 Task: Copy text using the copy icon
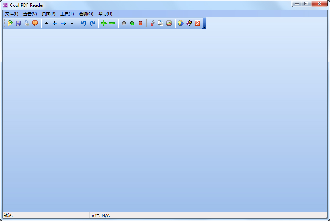pos(160,23)
